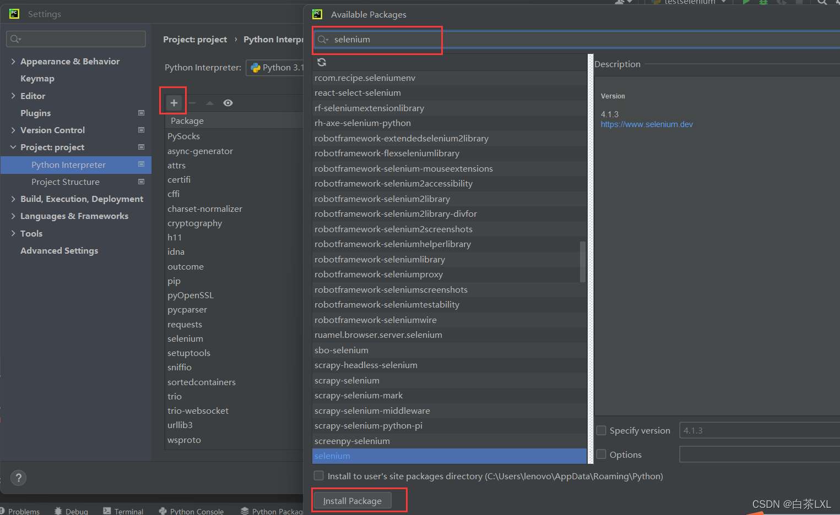This screenshot has width=840, height=515.
Task: Check Install to user's site packages directory
Action: tap(318, 475)
